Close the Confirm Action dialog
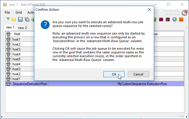This screenshot has height=119, width=189. click(x=149, y=10)
